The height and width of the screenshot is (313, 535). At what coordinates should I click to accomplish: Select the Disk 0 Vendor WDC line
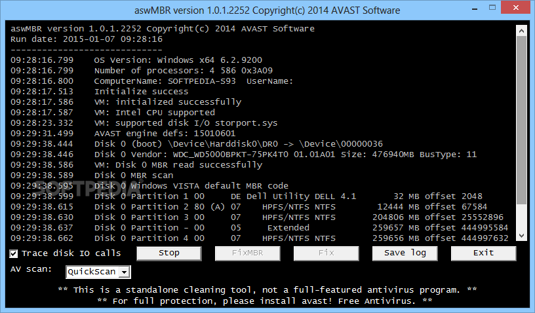point(244,155)
